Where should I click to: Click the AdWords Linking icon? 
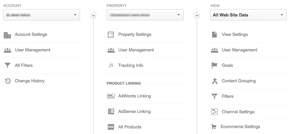[x=111, y=96]
